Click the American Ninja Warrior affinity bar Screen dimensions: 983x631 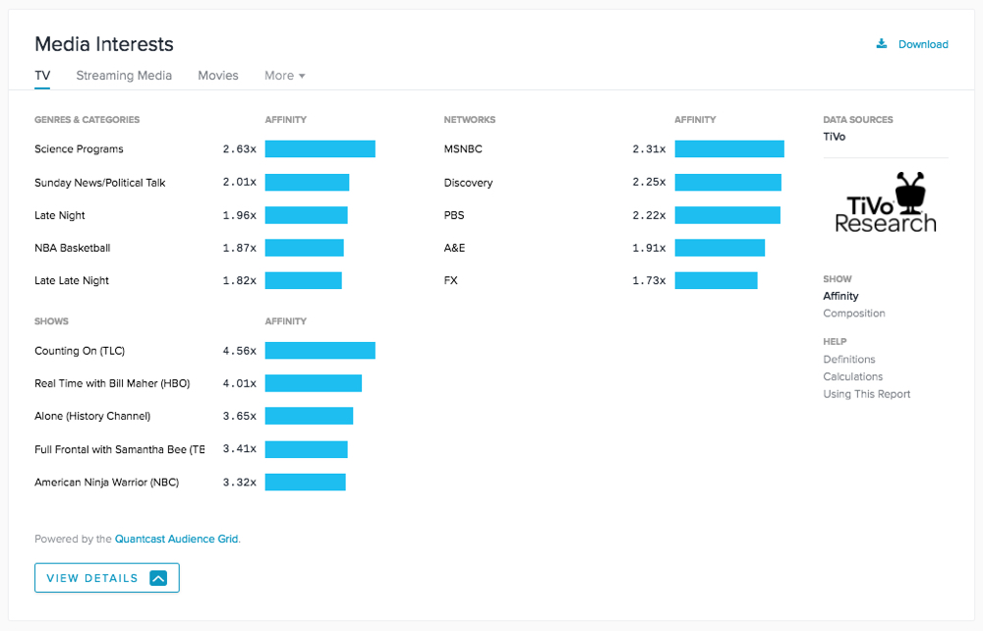[306, 482]
